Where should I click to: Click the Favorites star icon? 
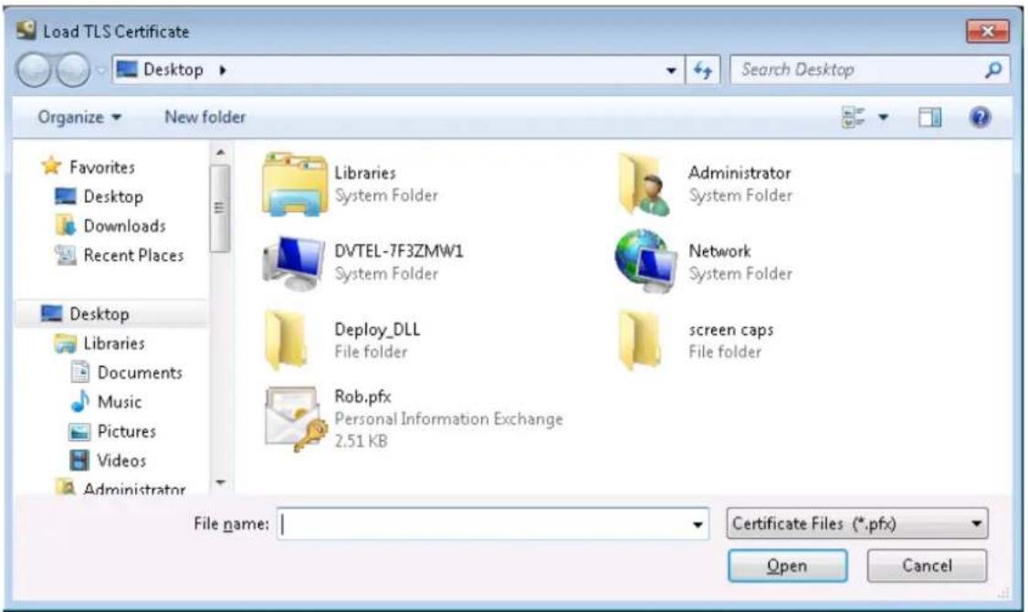tap(51, 166)
